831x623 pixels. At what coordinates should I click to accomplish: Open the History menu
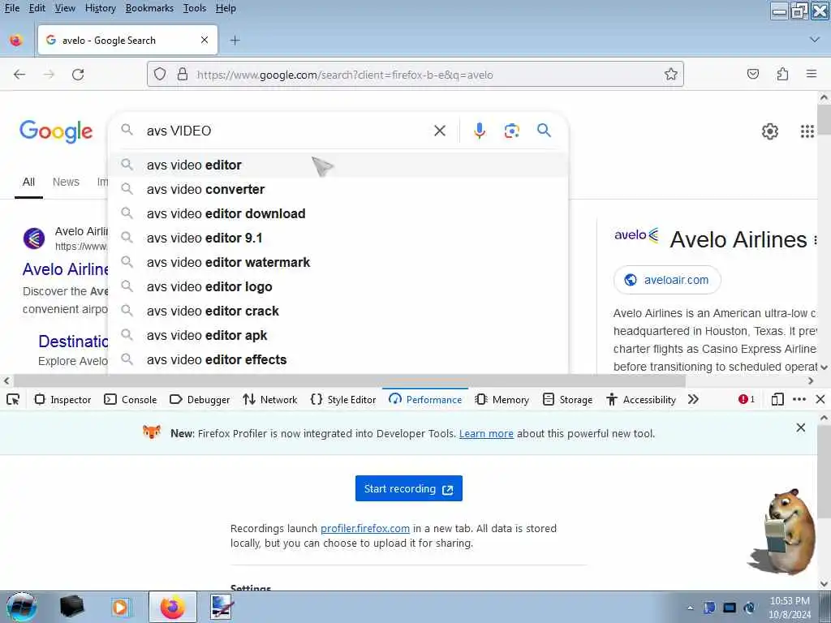click(x=100, y=8)
